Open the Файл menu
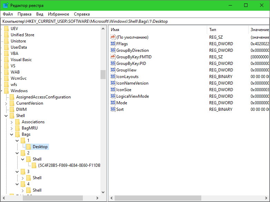Image resolution: width=270 pixels, height=202 pixels. 8,14
